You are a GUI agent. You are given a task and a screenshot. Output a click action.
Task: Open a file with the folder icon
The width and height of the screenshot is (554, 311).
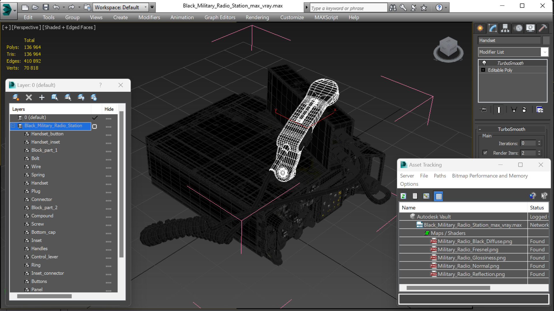click(35, 7)
